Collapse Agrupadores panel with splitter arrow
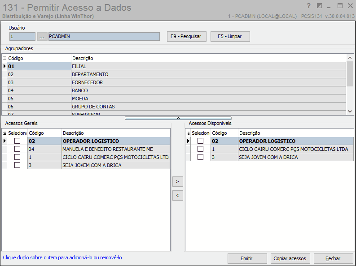The width and height of the screenshot is (356, 266). tap(178, 118)
